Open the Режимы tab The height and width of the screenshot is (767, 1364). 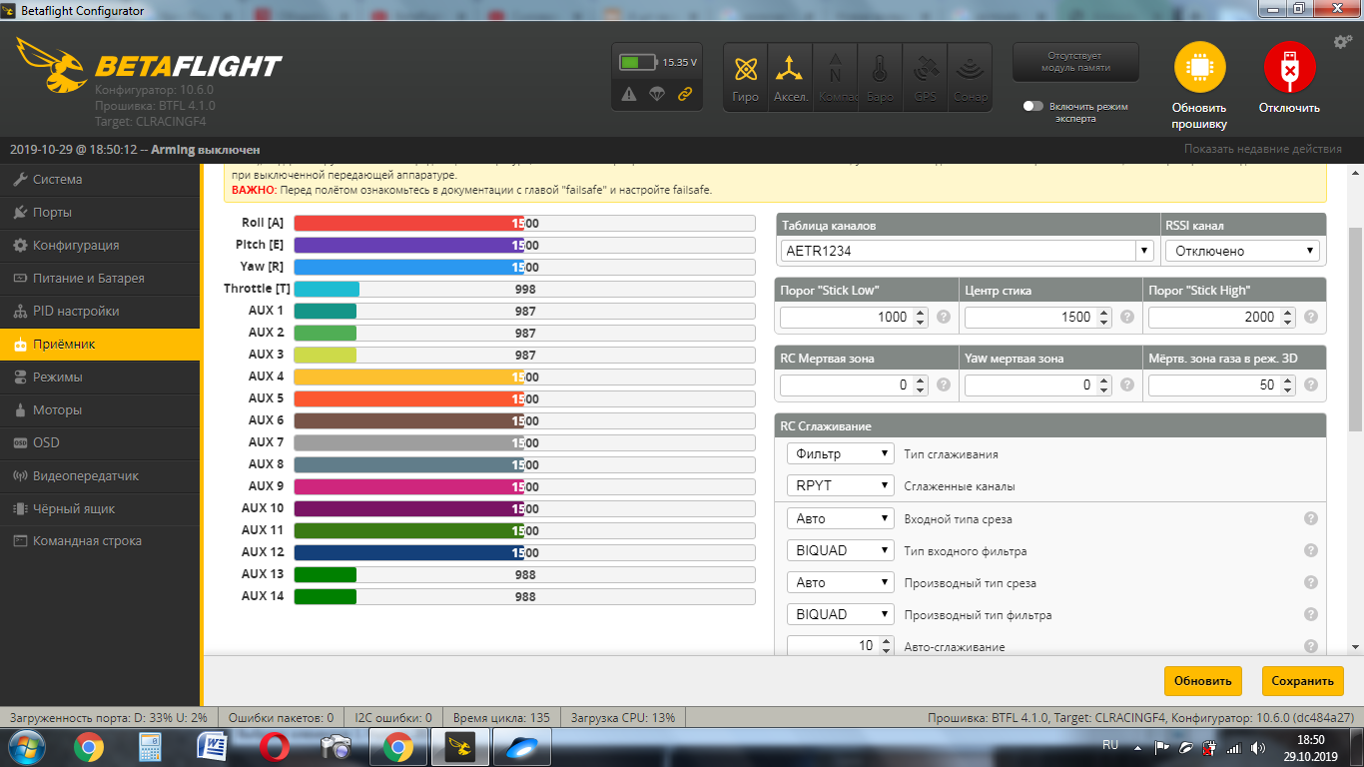(100, 378)
